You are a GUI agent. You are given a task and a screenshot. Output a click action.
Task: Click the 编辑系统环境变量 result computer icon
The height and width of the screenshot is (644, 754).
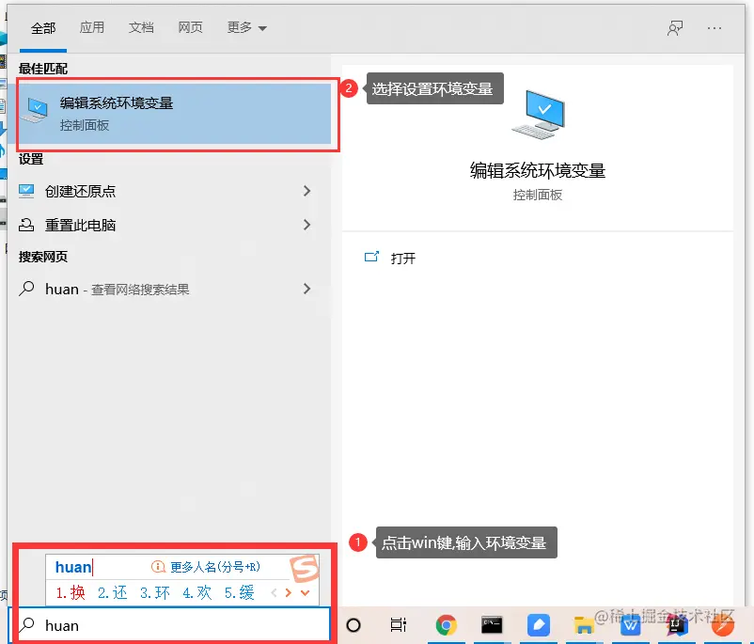pyautogui.click(x=35, y=111)
